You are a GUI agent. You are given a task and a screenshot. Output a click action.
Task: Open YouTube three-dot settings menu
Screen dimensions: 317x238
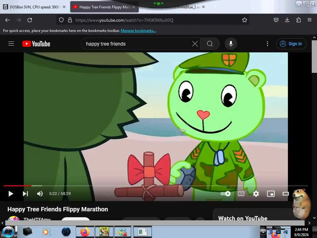267,44
